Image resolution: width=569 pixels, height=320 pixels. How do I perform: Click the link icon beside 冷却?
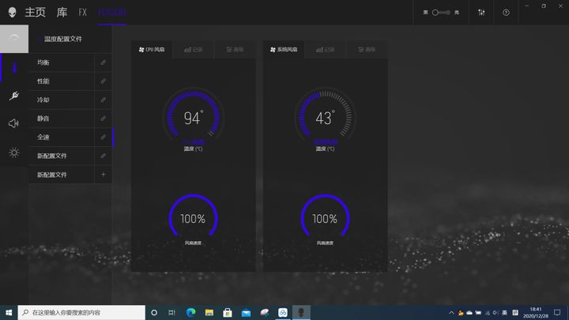tap(103, 100)
